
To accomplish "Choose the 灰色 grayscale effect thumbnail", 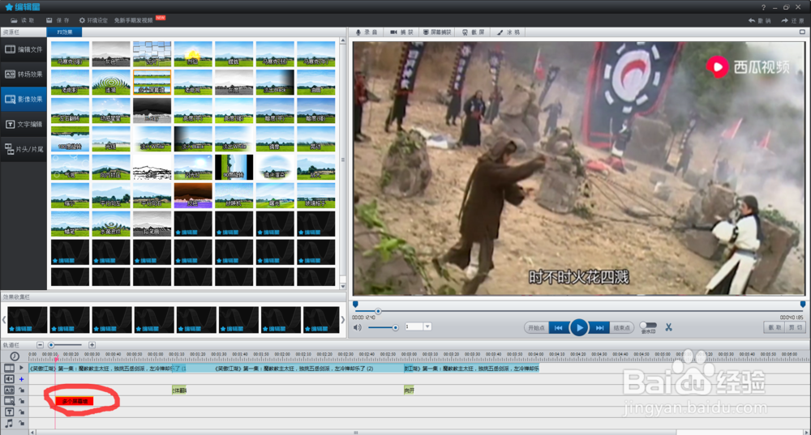I will (110, 53).
